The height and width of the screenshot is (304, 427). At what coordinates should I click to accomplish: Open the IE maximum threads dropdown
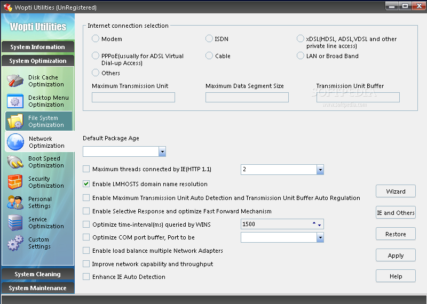(320, 170)
